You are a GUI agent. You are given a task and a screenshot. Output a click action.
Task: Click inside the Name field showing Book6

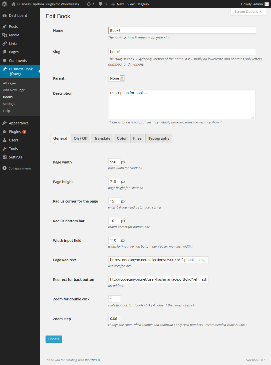(182, 30)
